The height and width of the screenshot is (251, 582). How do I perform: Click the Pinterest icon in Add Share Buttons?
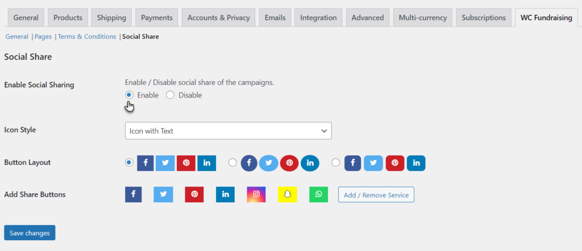point(194,194)
